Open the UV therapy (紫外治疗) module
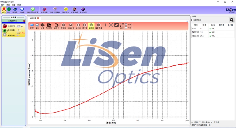This screenshot has width=236, height=128. tap(83, 10)
